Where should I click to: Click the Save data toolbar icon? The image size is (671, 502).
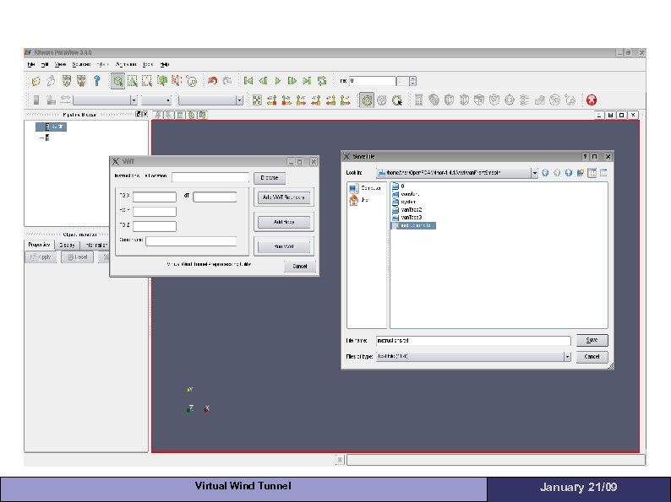(x=51, y=81)
